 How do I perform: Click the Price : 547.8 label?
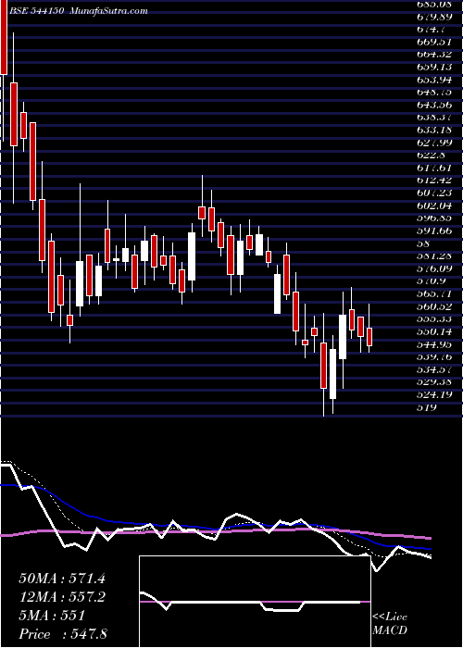63,634
